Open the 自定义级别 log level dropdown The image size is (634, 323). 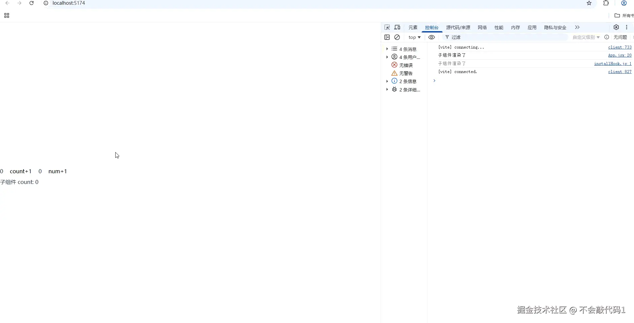click(x=586, y=37)
